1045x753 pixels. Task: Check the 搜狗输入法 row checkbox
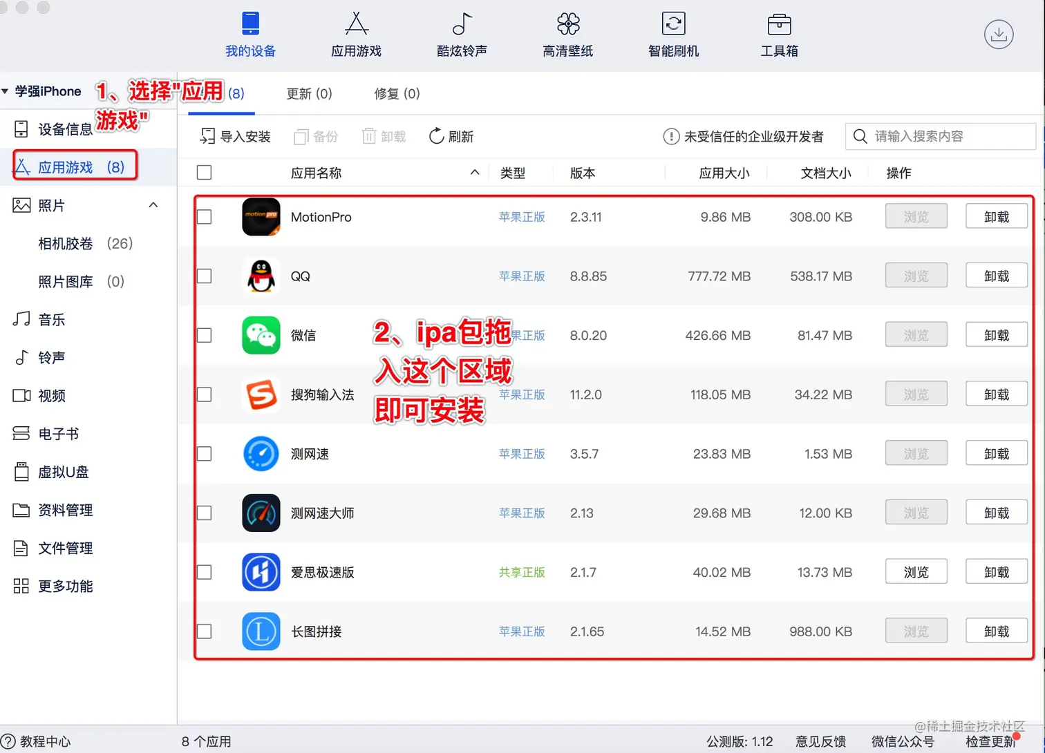[x=204, y=394]
